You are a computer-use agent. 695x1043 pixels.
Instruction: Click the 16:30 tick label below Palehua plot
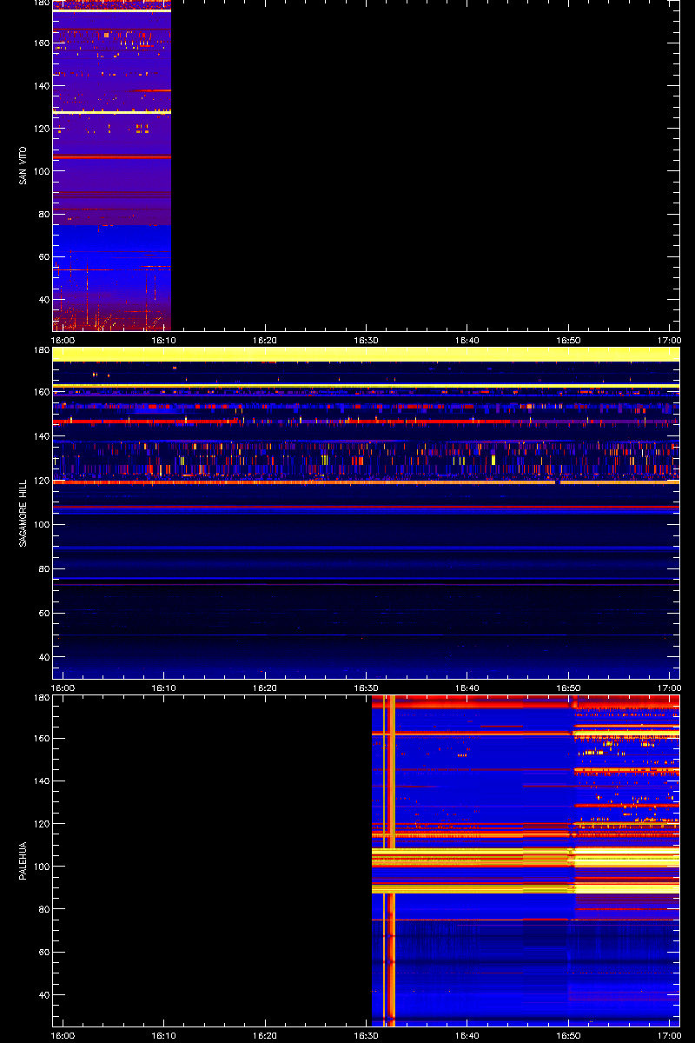[x=366, y=1035]
